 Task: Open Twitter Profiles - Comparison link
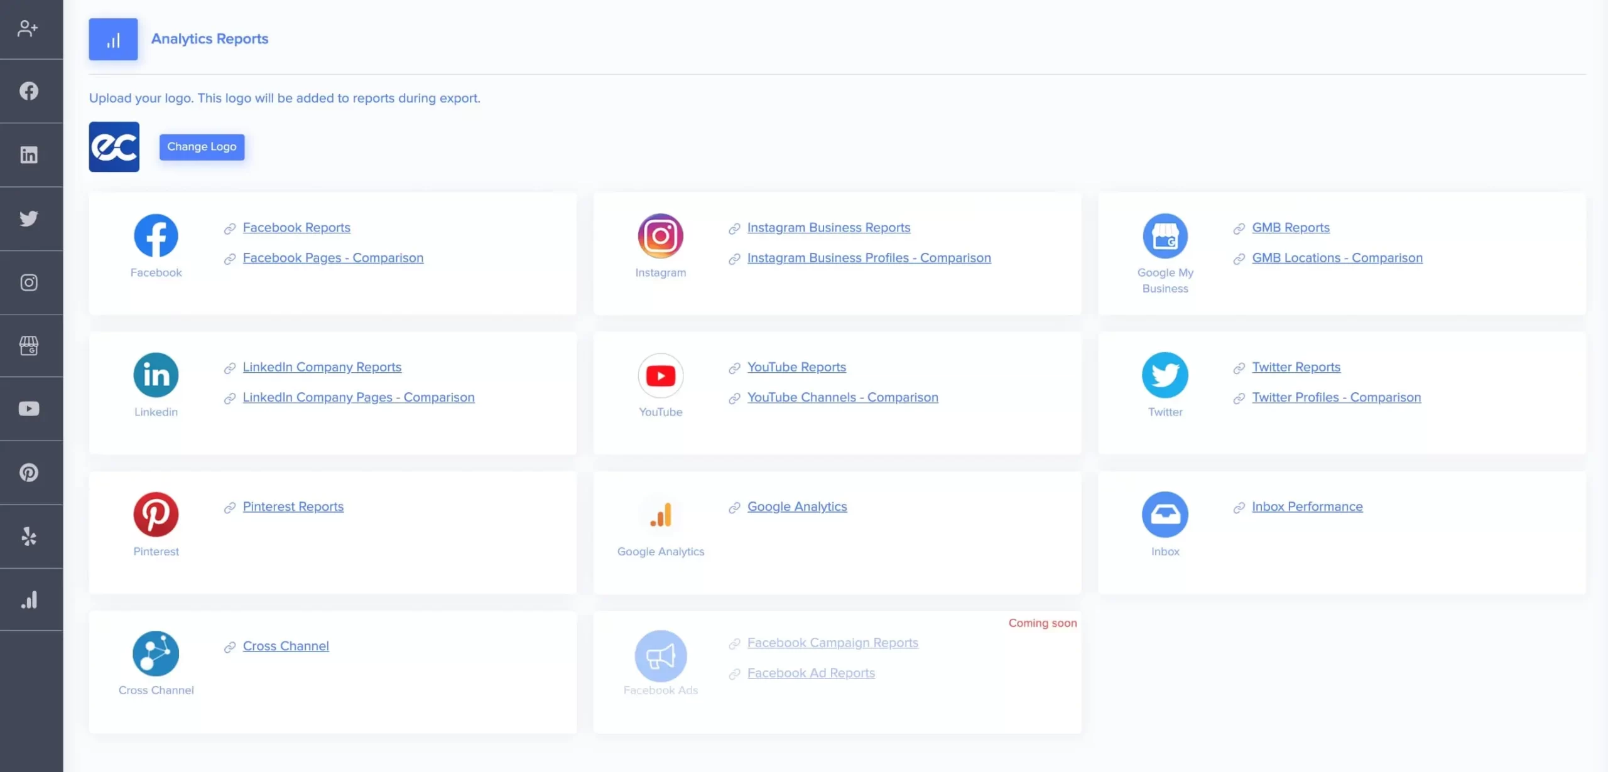(x=1336, y=397)
